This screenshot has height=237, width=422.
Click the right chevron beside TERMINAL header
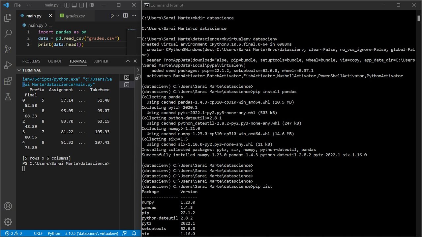coord(138,70)
